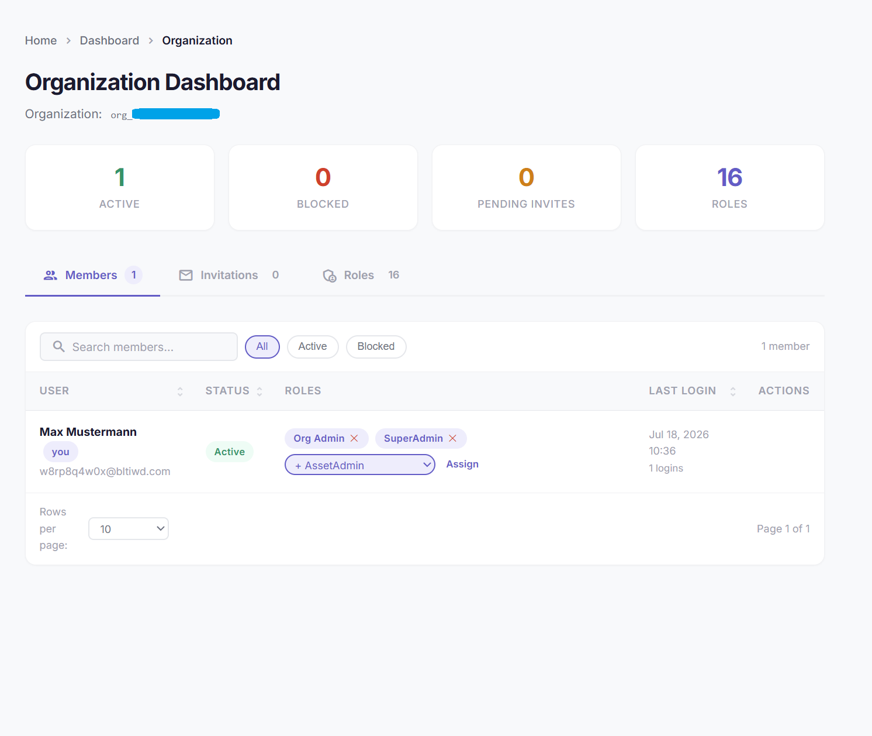Switch to the Invitations tab
Viewport: 872px width, 736px height.
[x=230, y=275]
